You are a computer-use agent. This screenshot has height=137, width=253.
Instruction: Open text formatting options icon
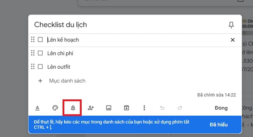[38, 108]
